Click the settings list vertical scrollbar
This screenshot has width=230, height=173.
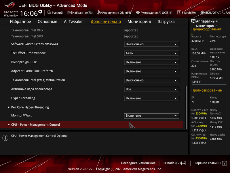click(x=186, y=107)
